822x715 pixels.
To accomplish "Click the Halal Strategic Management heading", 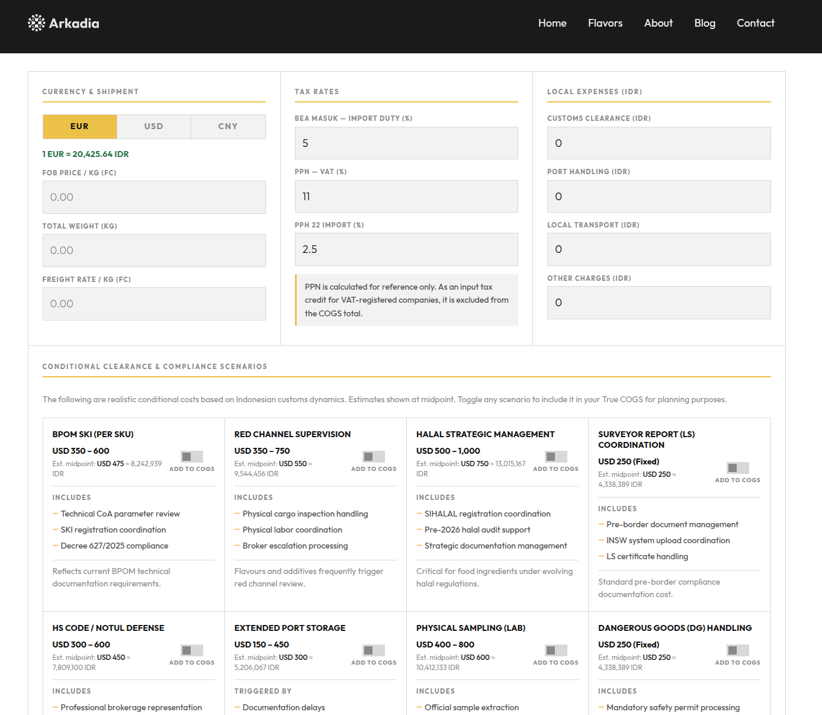I will pos(486,434).
